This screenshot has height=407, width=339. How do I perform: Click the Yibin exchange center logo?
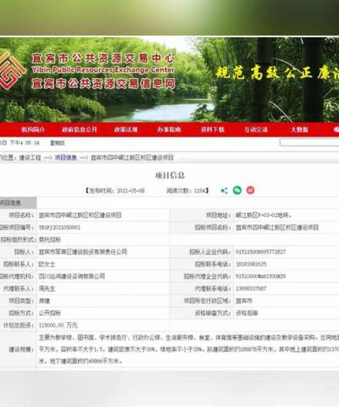click(12, 71)
